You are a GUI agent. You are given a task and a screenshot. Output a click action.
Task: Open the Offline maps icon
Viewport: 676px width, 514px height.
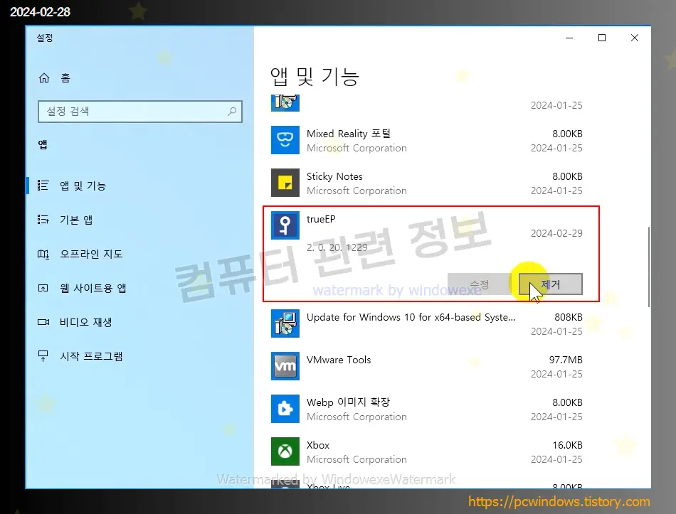tap(43, 254)
